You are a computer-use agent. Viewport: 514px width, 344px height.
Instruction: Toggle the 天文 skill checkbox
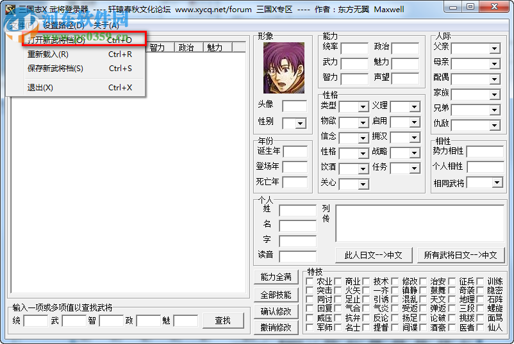point(423,299)
